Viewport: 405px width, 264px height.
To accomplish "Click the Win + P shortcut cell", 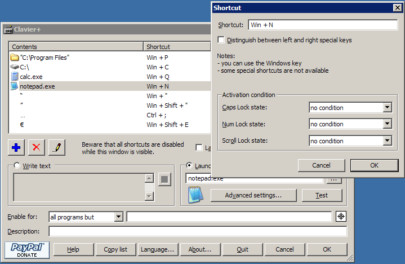I will pyautogui.click(x=157, y=58).
